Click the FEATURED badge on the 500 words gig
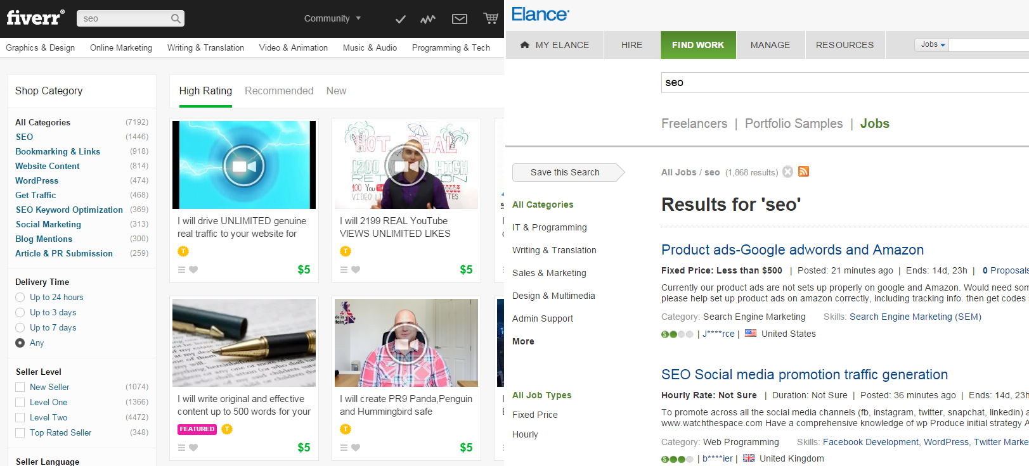1029x466 pixels. 197,429
